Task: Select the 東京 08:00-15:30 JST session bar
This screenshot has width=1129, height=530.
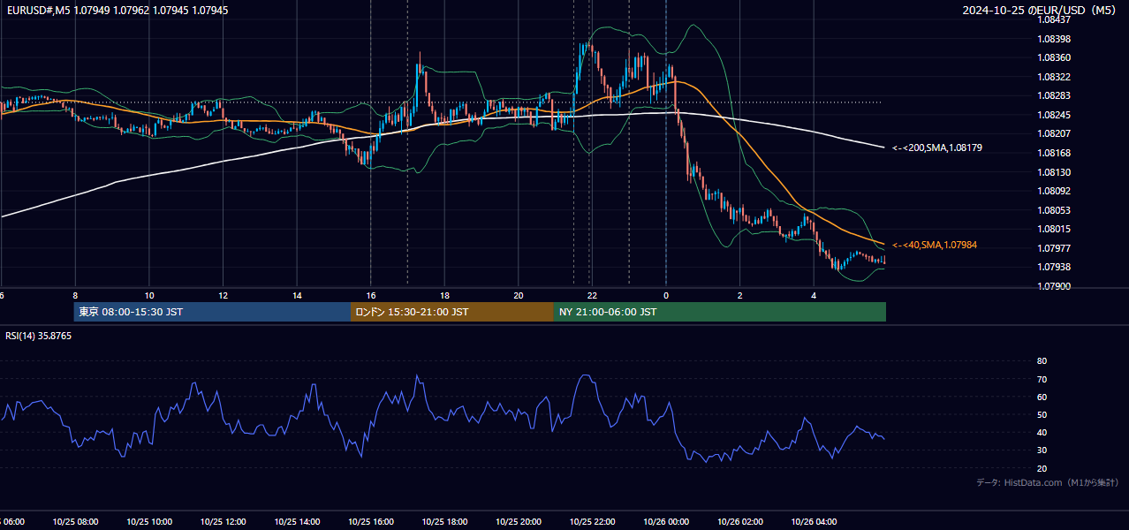Action: point(213,312)
